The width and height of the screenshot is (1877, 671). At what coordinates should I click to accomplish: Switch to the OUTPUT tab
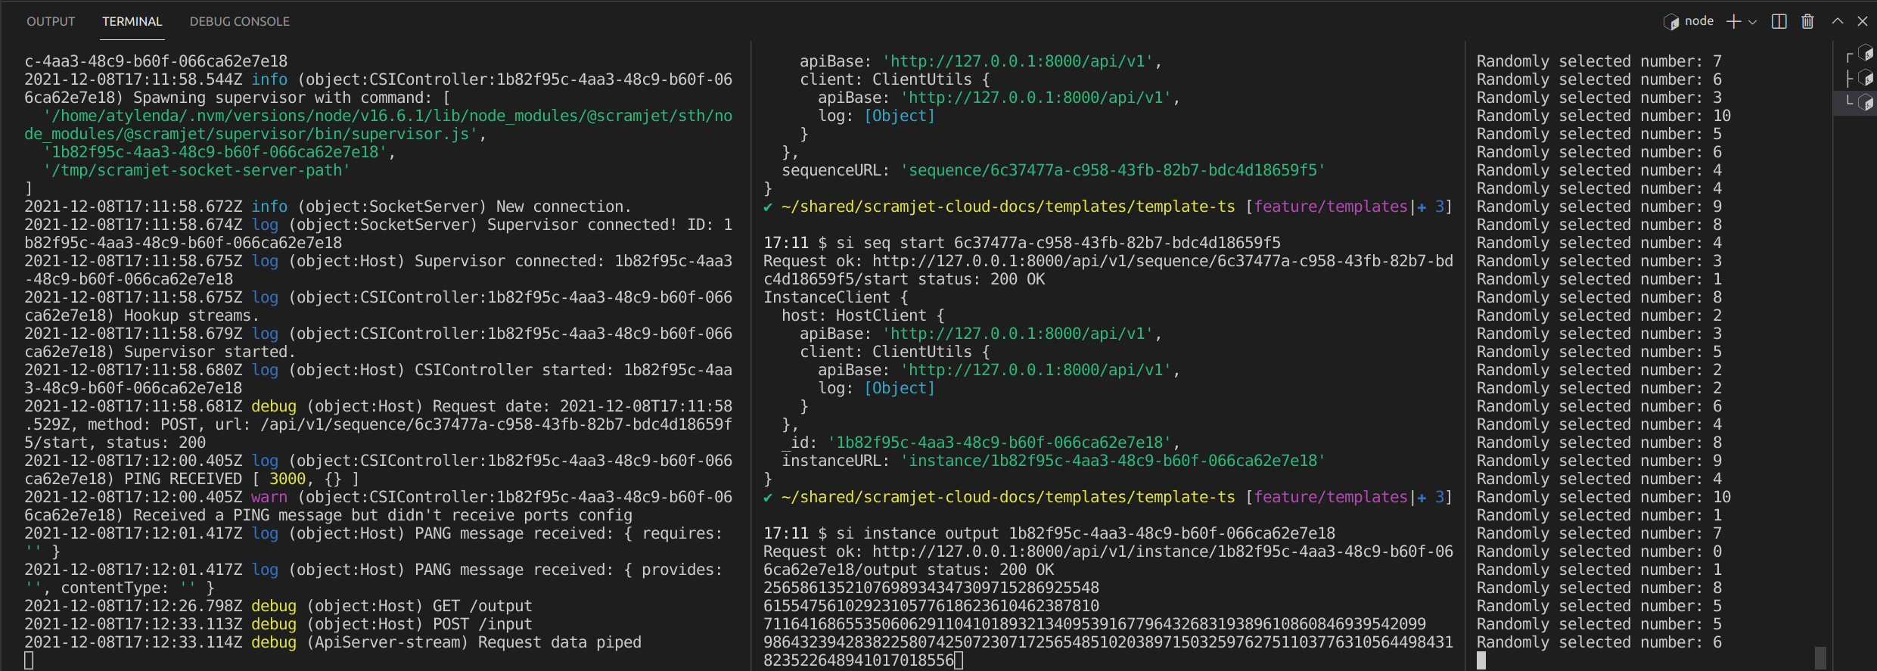pos(51,21)
